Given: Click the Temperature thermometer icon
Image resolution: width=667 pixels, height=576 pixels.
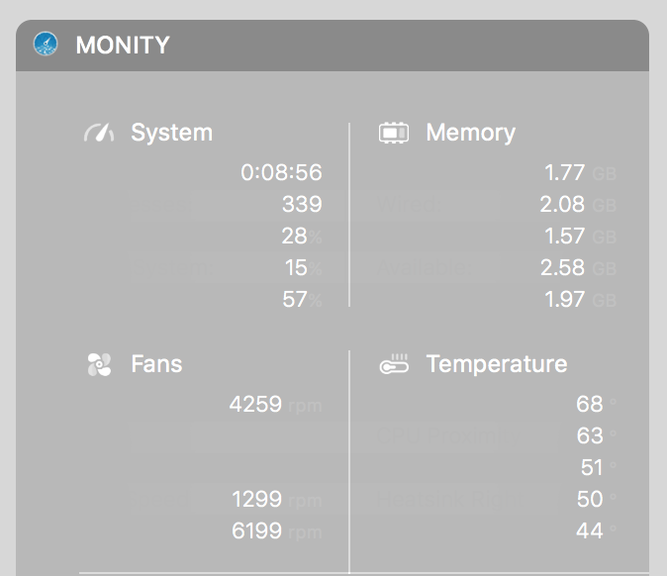Looking at the screenshot, I should pos(394,364).
